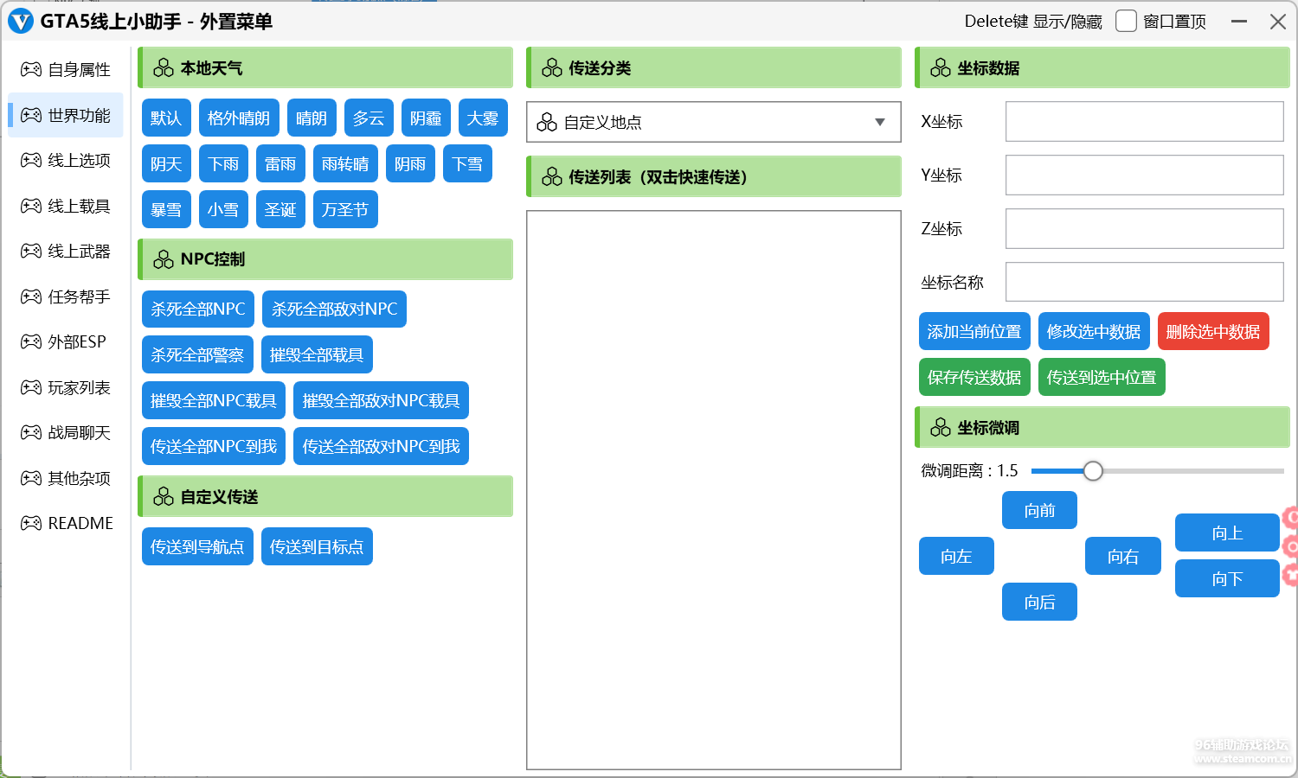This screenshot has width=1298, height=778.
Task: Enable the 窗口置顶 checkbox
Action: point(1126,22)
